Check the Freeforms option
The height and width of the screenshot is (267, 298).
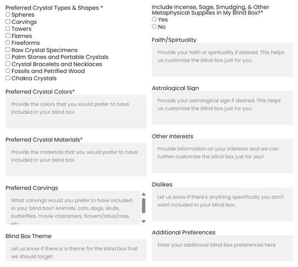click(x=8, y=43)
